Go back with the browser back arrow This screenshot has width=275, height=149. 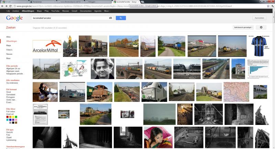pyautogui.click(x=2, y=6)
